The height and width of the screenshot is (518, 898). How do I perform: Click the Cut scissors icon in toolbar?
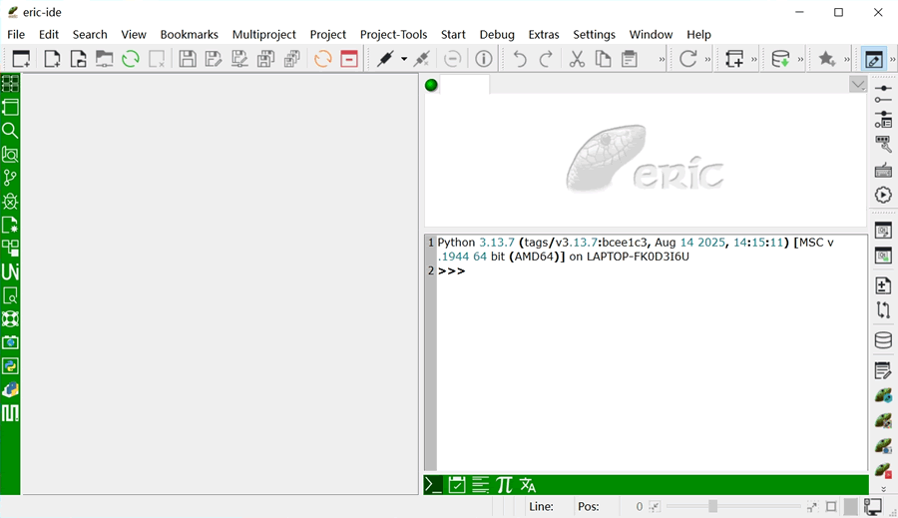(577, 59)
